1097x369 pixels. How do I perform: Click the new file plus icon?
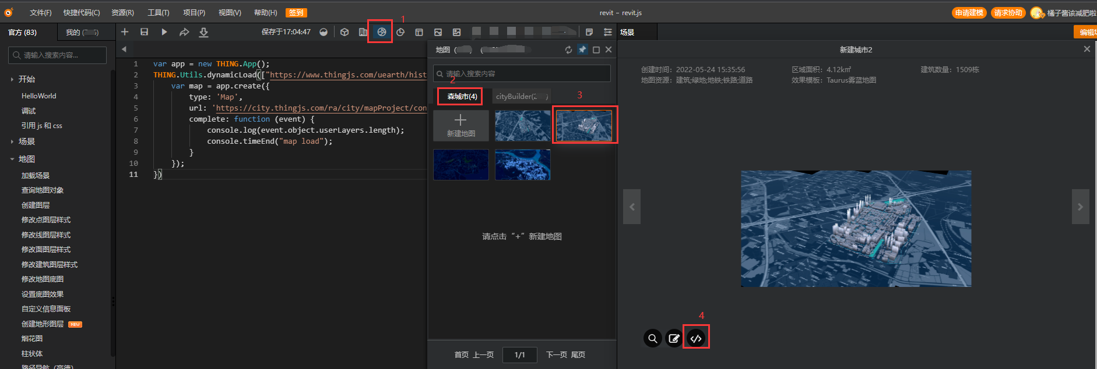click(125, 32)
